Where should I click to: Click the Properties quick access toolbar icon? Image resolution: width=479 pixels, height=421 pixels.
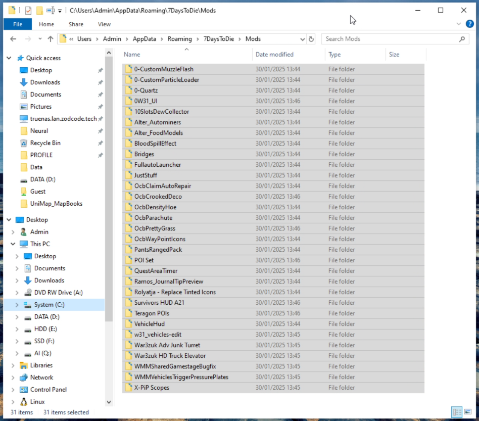pos(28,11)
